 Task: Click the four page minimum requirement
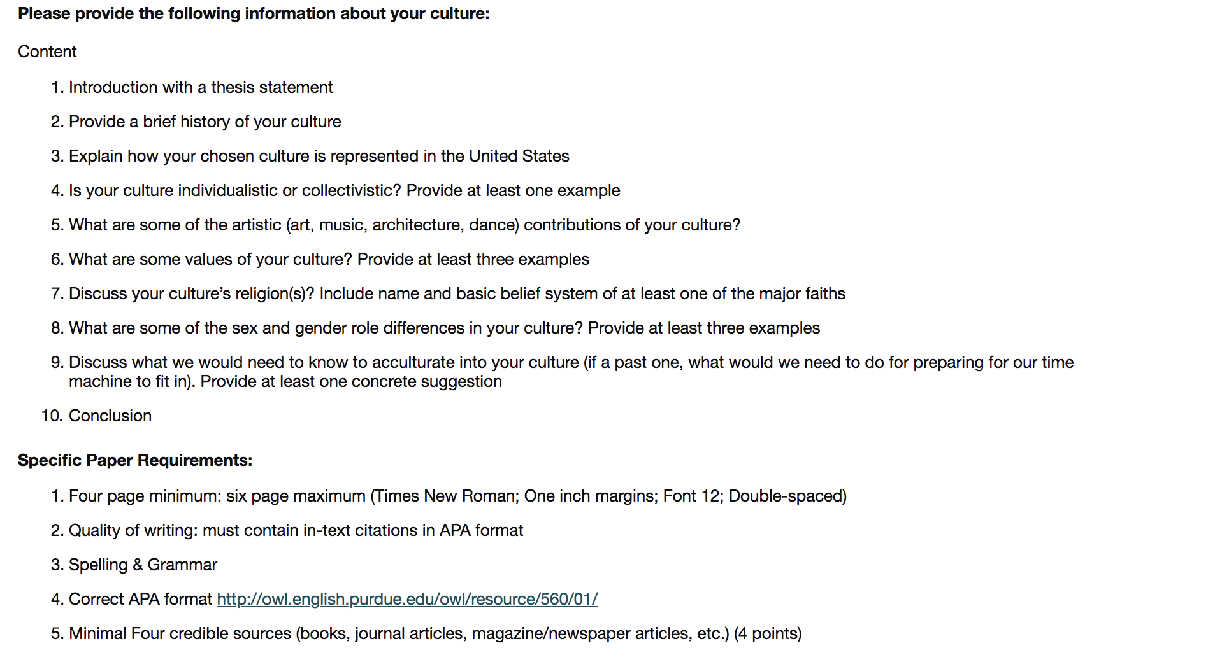click(x=458, y=496)
